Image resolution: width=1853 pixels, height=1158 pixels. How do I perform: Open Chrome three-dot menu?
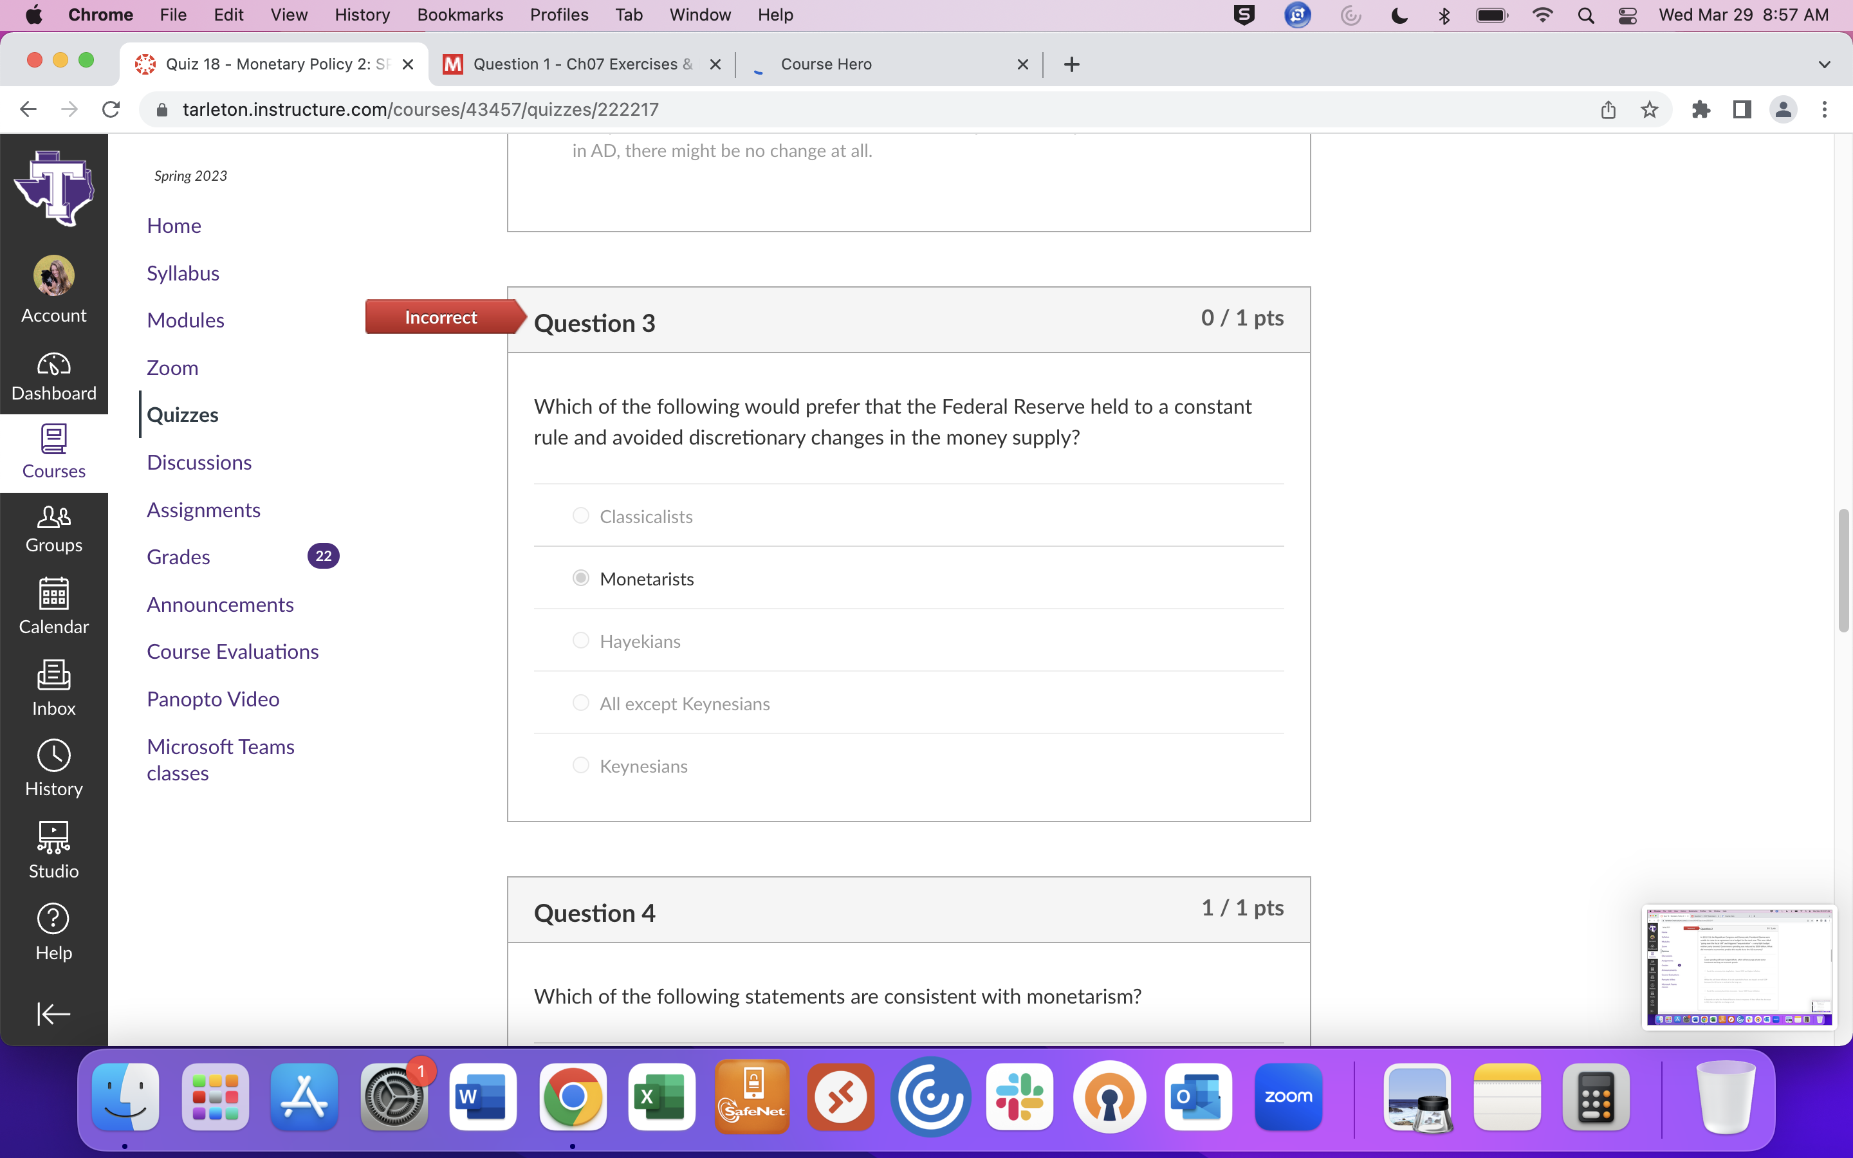point(1824,109)
